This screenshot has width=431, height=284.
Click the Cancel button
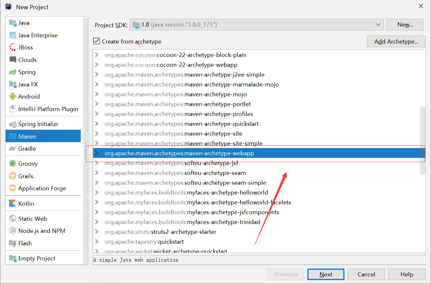pos(366,275)
